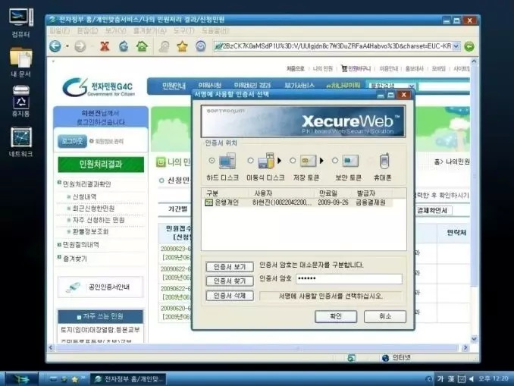Click the removable disk location icon
This screenshot has width=514, height=386.
[266, 161]
